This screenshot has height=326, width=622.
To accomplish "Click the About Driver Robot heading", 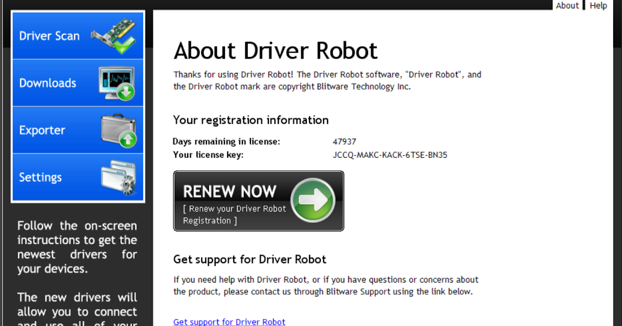I will pyautogui.click(x=276, y=51).
